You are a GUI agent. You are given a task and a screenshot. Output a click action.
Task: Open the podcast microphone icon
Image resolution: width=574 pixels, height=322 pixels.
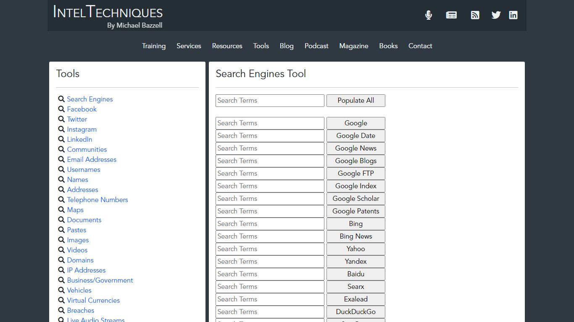pos(429,15)
